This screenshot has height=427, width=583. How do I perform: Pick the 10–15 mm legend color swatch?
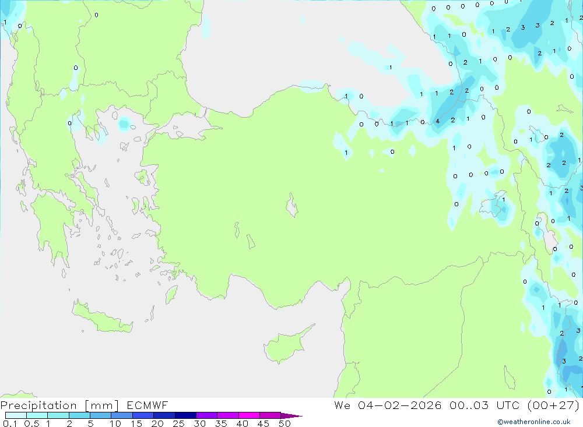pos(122,415)
